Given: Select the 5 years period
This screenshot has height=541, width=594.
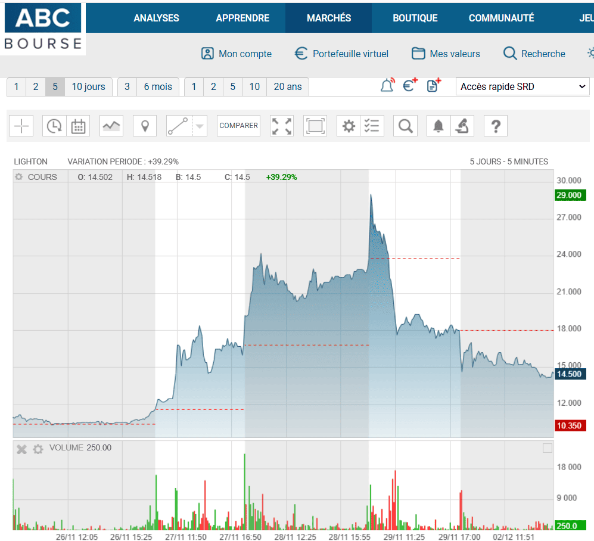Looking at the screenshot, I should click(232, 87).
